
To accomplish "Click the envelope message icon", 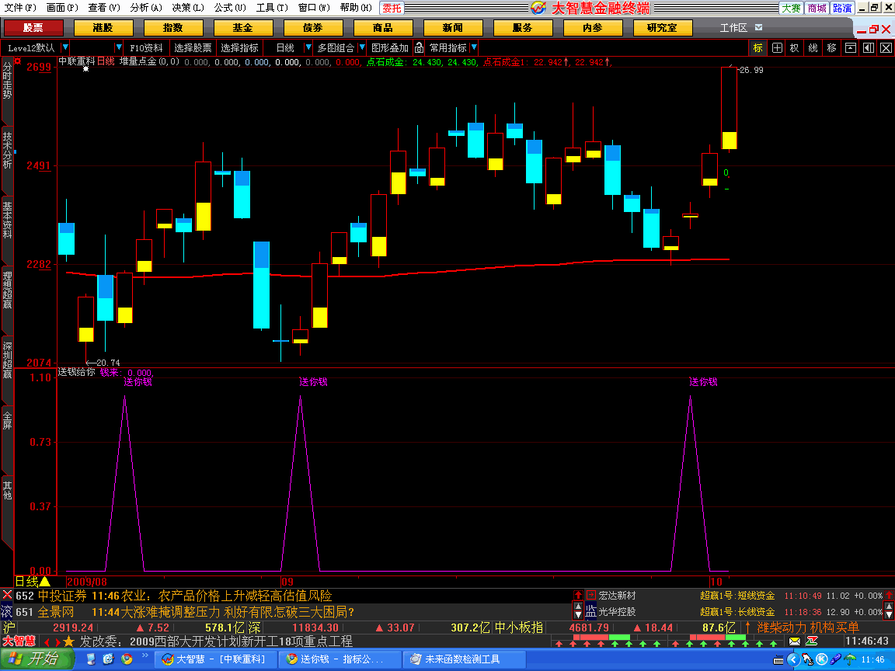I will click(795, 642).
